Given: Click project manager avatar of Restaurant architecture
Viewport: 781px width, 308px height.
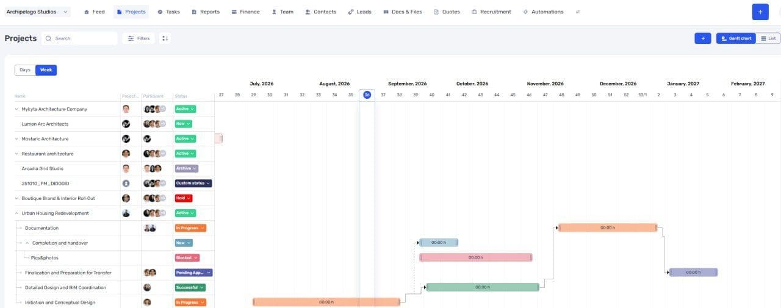Looking at the screenshot, I should tap(126, 154).
